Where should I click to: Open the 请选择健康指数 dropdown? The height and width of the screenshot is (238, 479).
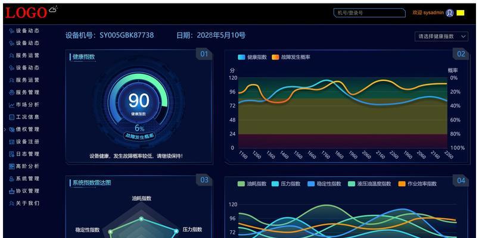441,36
